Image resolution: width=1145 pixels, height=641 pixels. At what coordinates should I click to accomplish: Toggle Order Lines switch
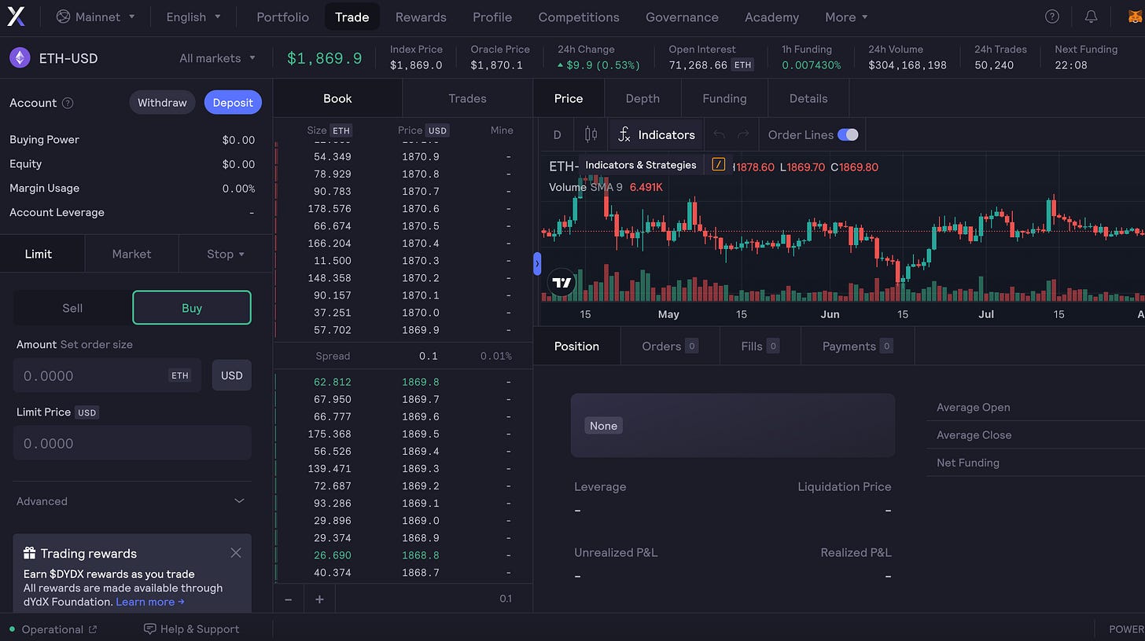point(848,134)
